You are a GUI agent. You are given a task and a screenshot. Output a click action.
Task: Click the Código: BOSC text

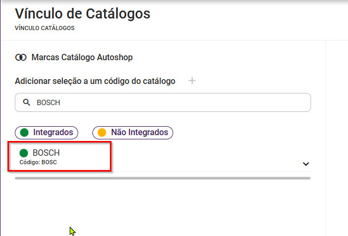[x=38, y=163]
